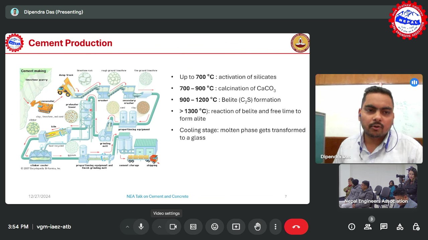Open the more options three-dot menu

pyautogui.click(x=275, y=227)
